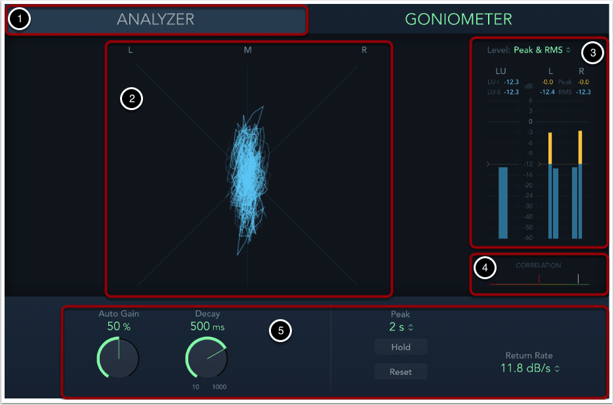
Task: Click the Reset button
Action: (401, 372)
